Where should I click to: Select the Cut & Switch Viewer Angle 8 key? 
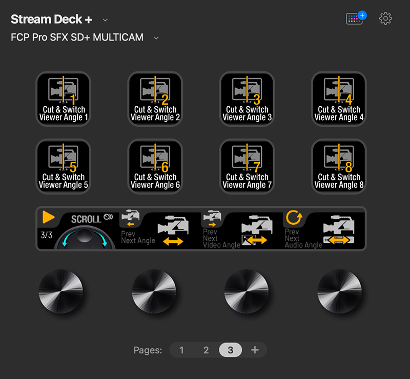[x=338, y=166]
